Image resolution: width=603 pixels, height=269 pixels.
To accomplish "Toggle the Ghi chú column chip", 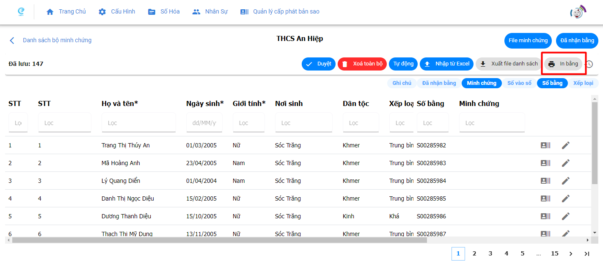I will pos(402,83).
